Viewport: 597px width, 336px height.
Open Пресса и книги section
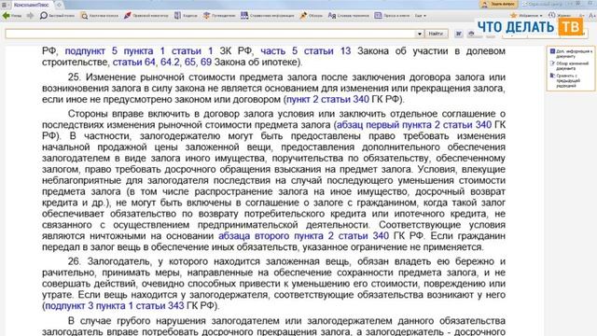[x=392, y=16]
